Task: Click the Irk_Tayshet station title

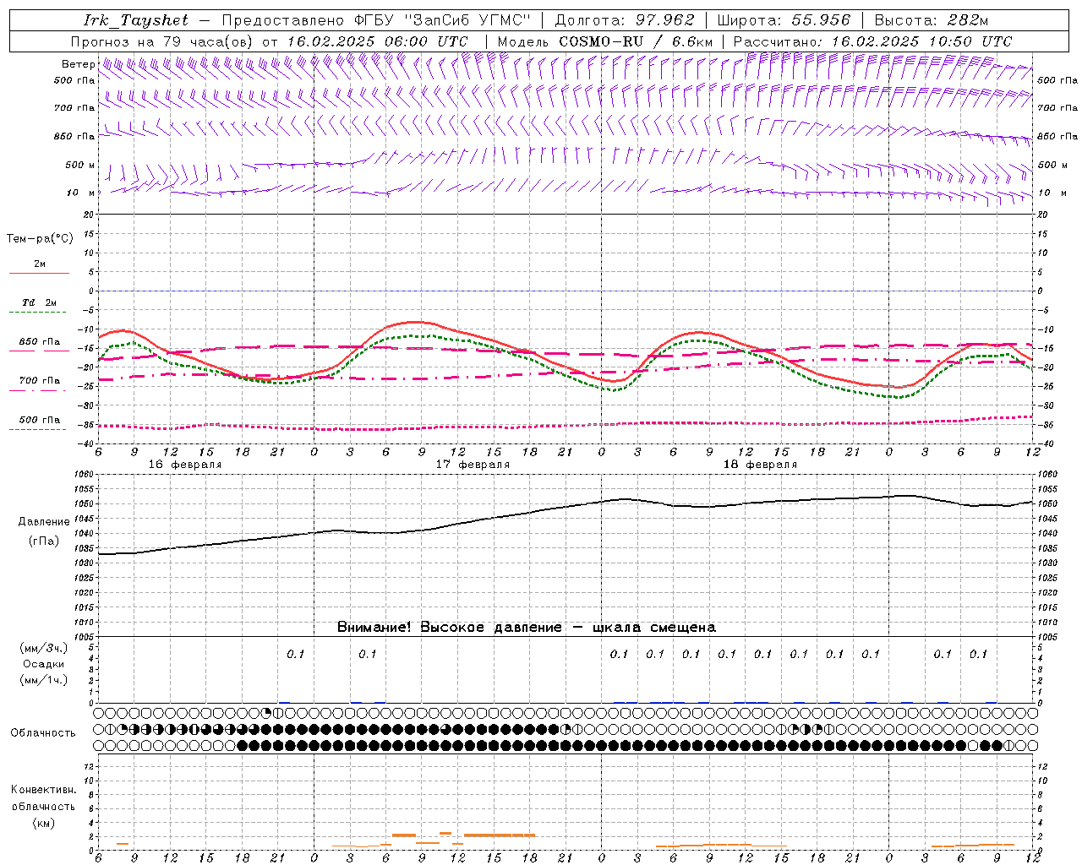Action: coord(136,20)
